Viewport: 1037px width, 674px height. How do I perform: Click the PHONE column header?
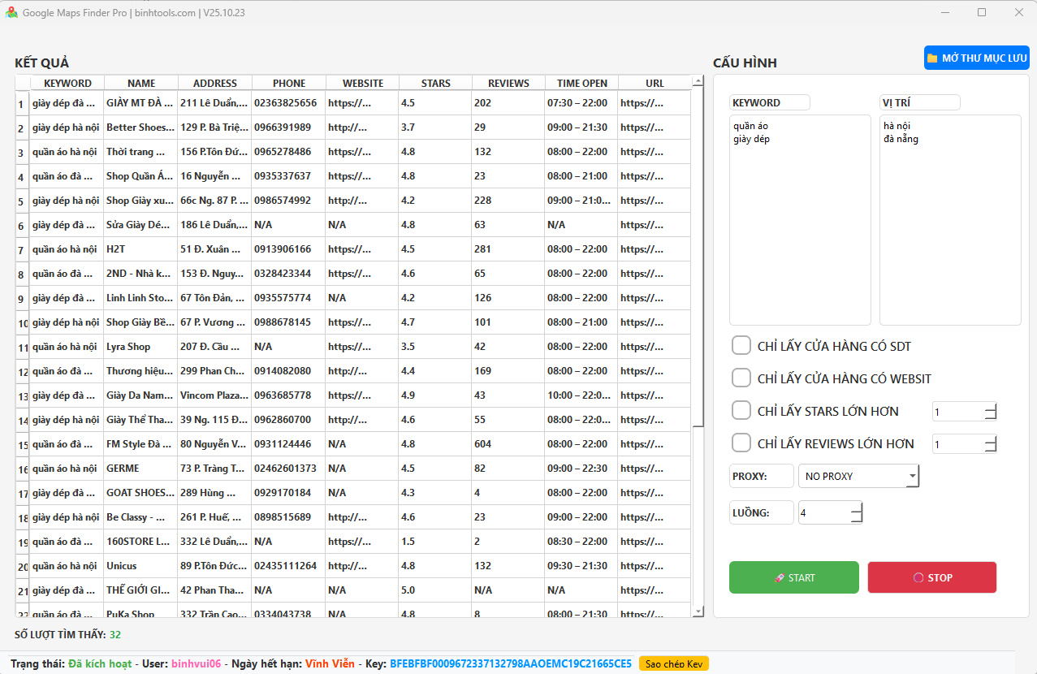289,82
